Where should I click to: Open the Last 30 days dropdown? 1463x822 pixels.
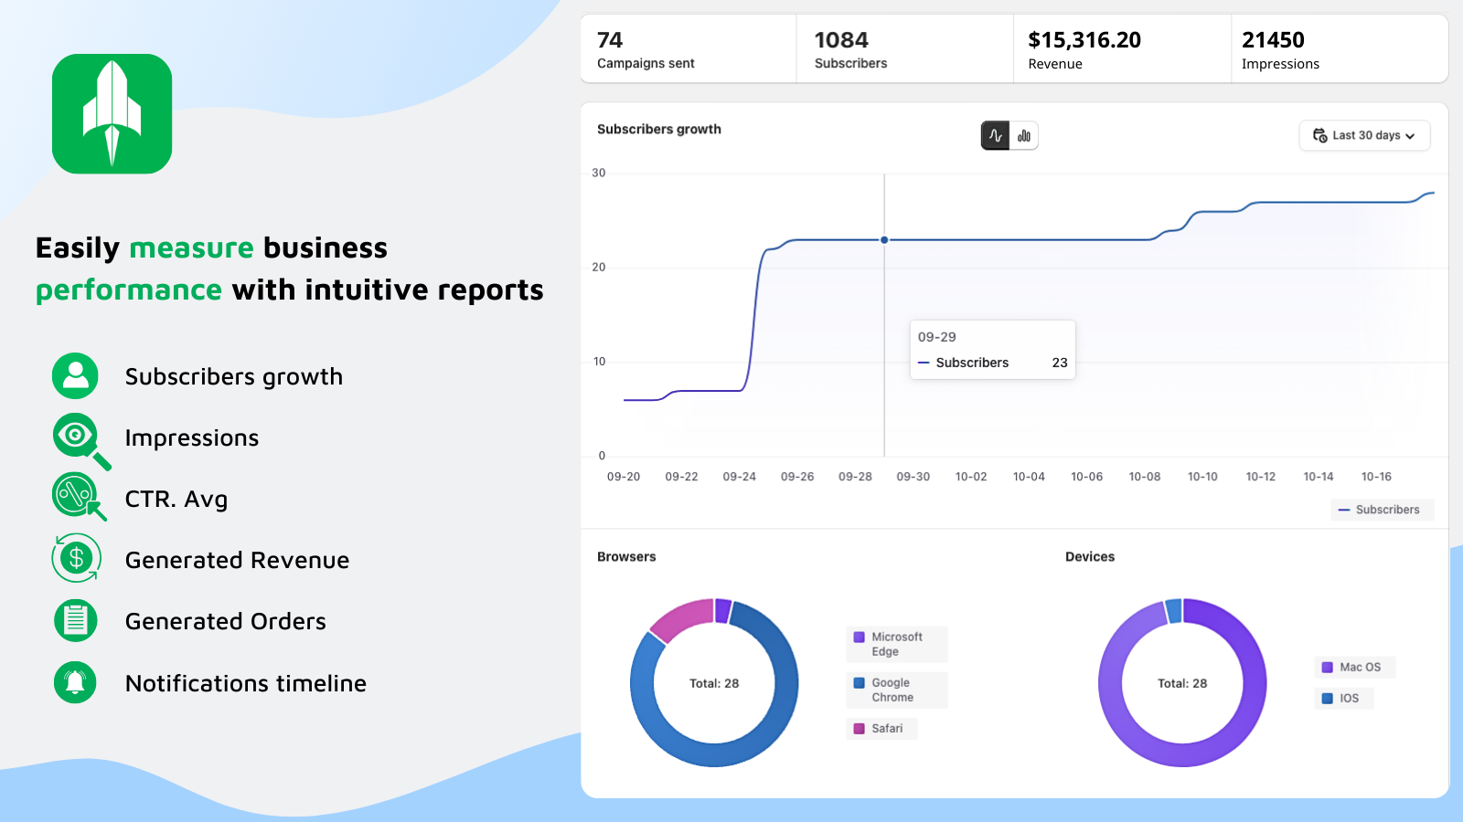click(x=1364, y=135)
